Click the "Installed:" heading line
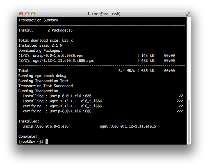Image resolution: width=208 pixels, height=168 pixels. [29, 121]
